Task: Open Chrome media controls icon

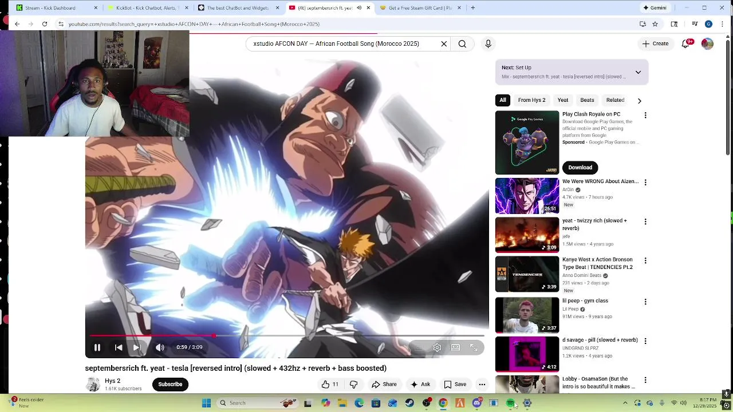Action: 695,24
